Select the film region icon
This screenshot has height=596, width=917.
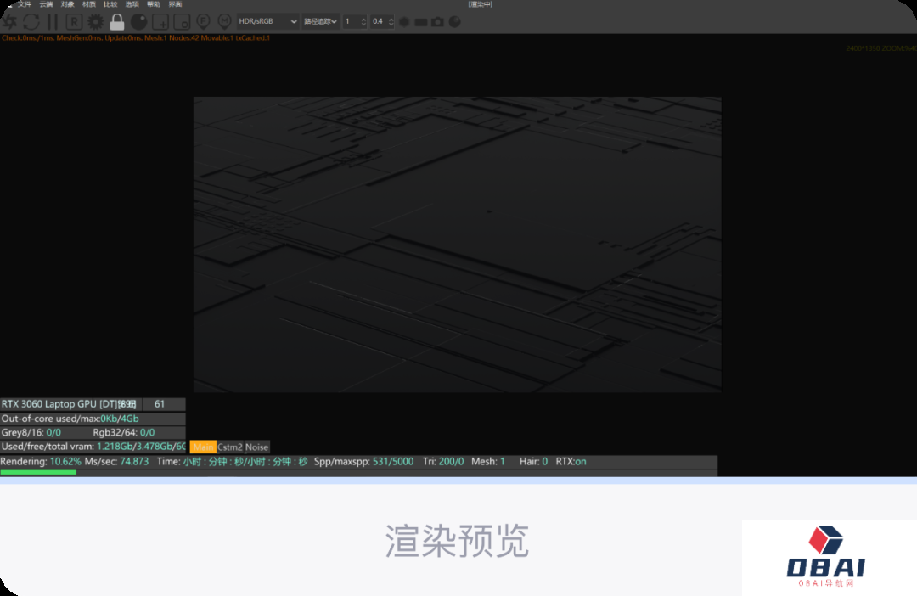coord(182,21)
